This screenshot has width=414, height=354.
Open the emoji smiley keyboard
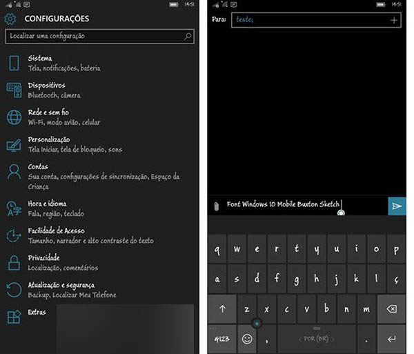tap(246, 339)
